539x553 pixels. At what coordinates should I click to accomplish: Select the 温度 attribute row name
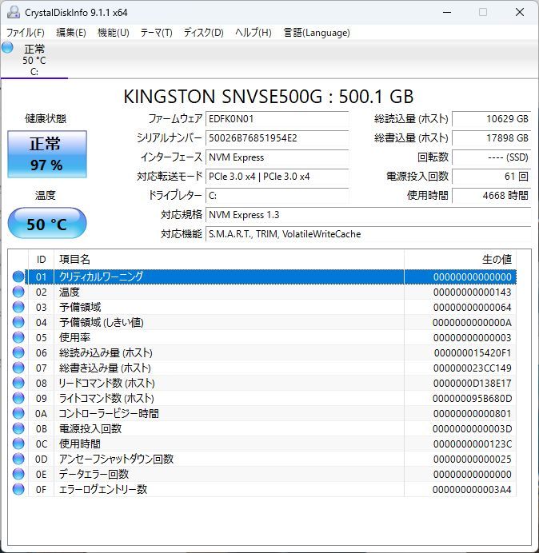70,292
